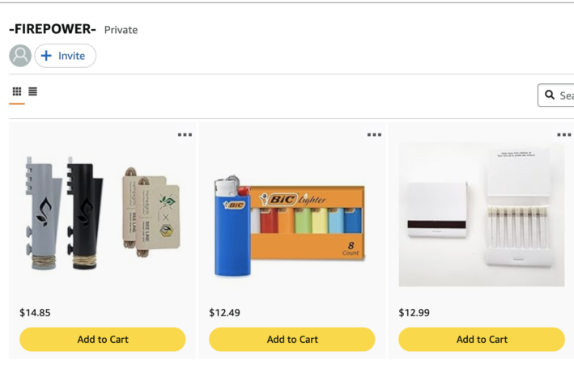Switch to grid view layout
Screen dimensions: 574x368
pos(16,92)
